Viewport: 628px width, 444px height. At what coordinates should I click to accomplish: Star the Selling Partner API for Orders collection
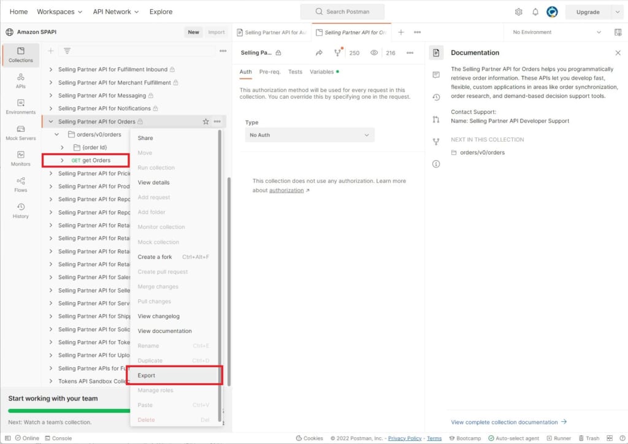click(x=205, y=121)
